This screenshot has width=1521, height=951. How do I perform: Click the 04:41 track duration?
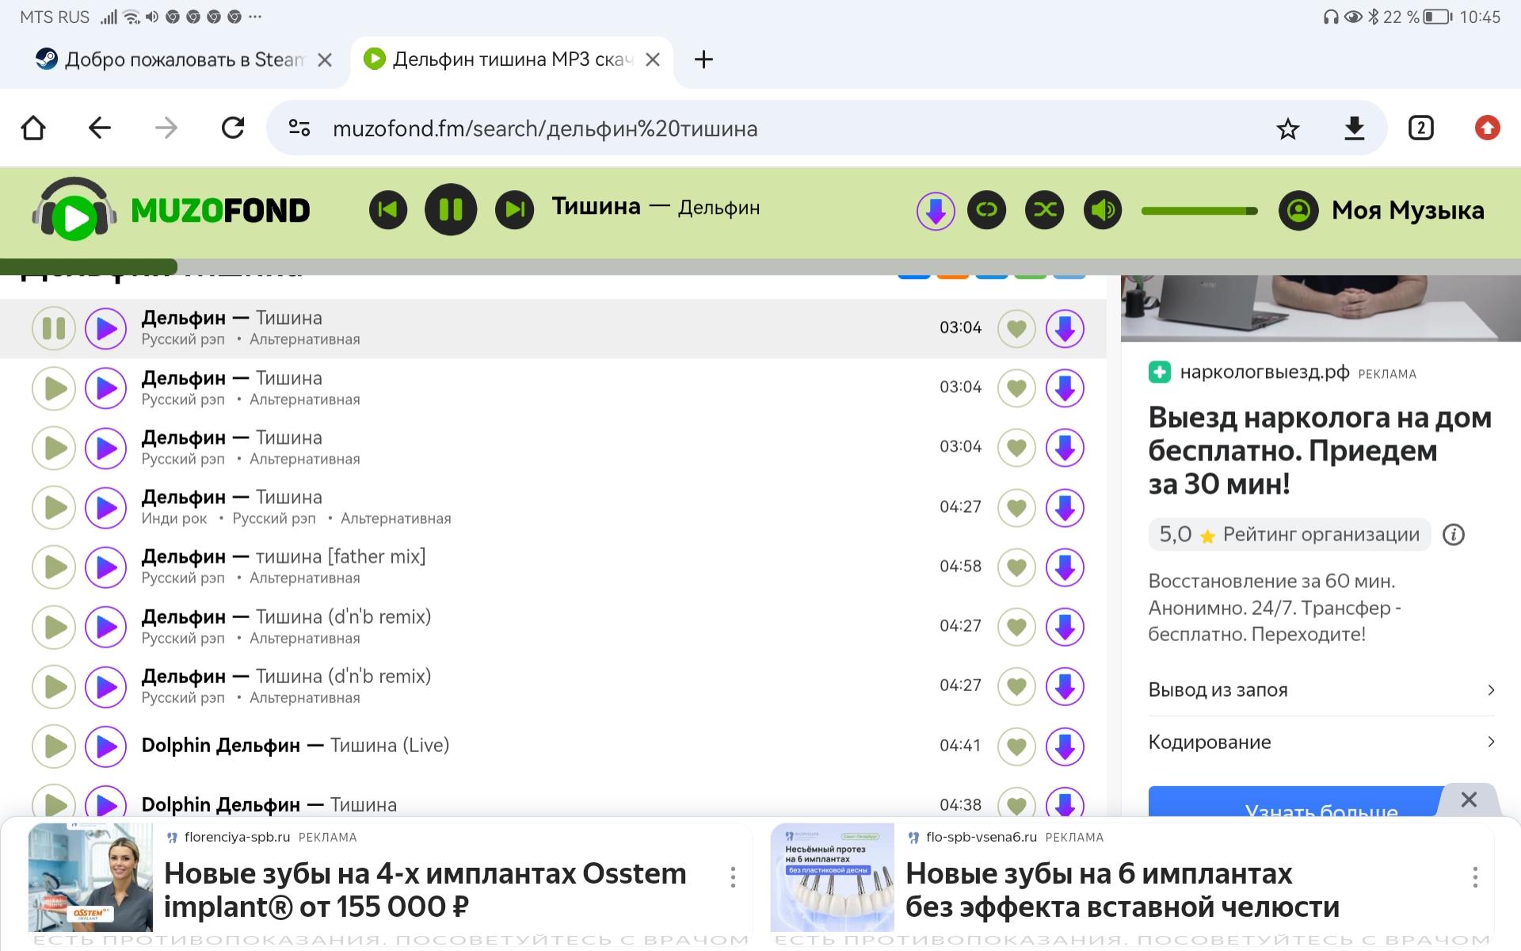[960, 745]
